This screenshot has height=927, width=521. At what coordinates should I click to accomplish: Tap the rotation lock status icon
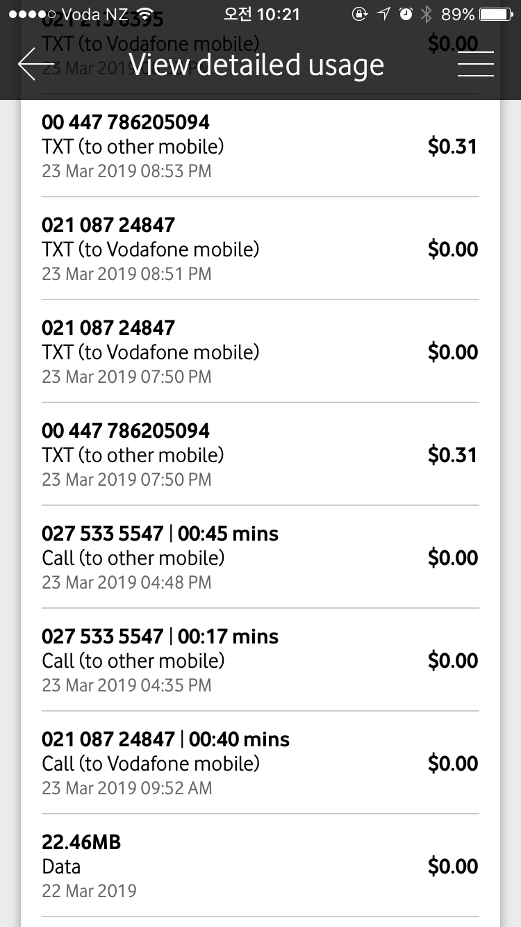pos(360,14)
